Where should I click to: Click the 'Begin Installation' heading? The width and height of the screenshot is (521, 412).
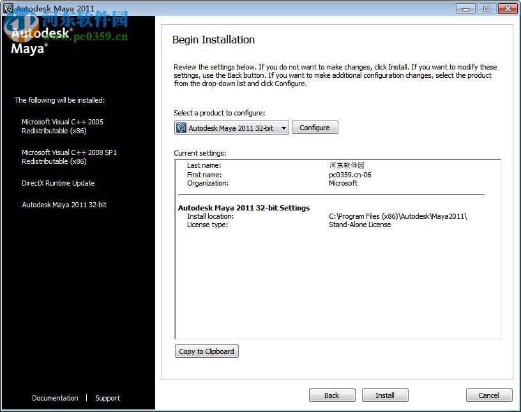[213, 40]
